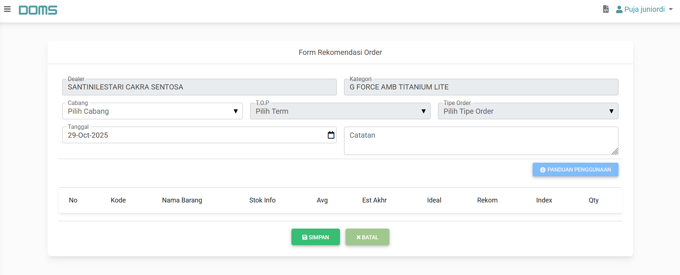Viewport: 680px width, 275px height.
Task: Open the Tipe Order dropdown
Action: pyautogui.click(x=527, y=111)
